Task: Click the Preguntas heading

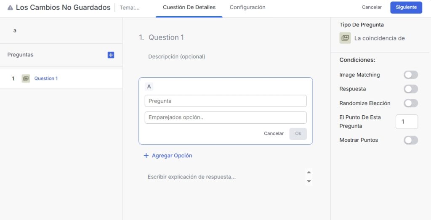Action: [20, 55]
